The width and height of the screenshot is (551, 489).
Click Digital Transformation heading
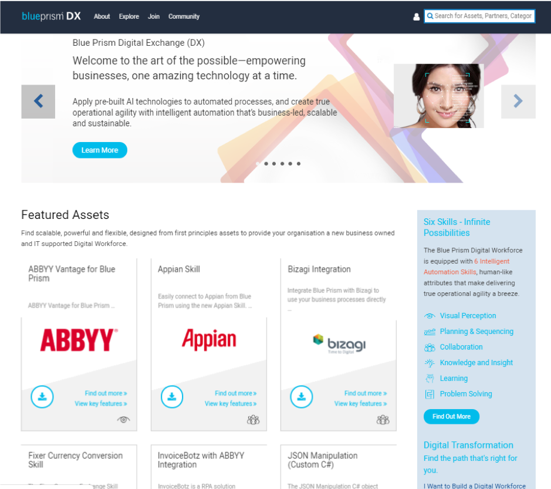point(468,445)
